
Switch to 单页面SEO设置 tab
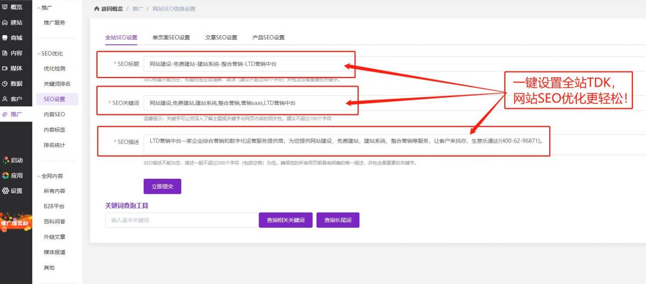click(x=171, y=37)
